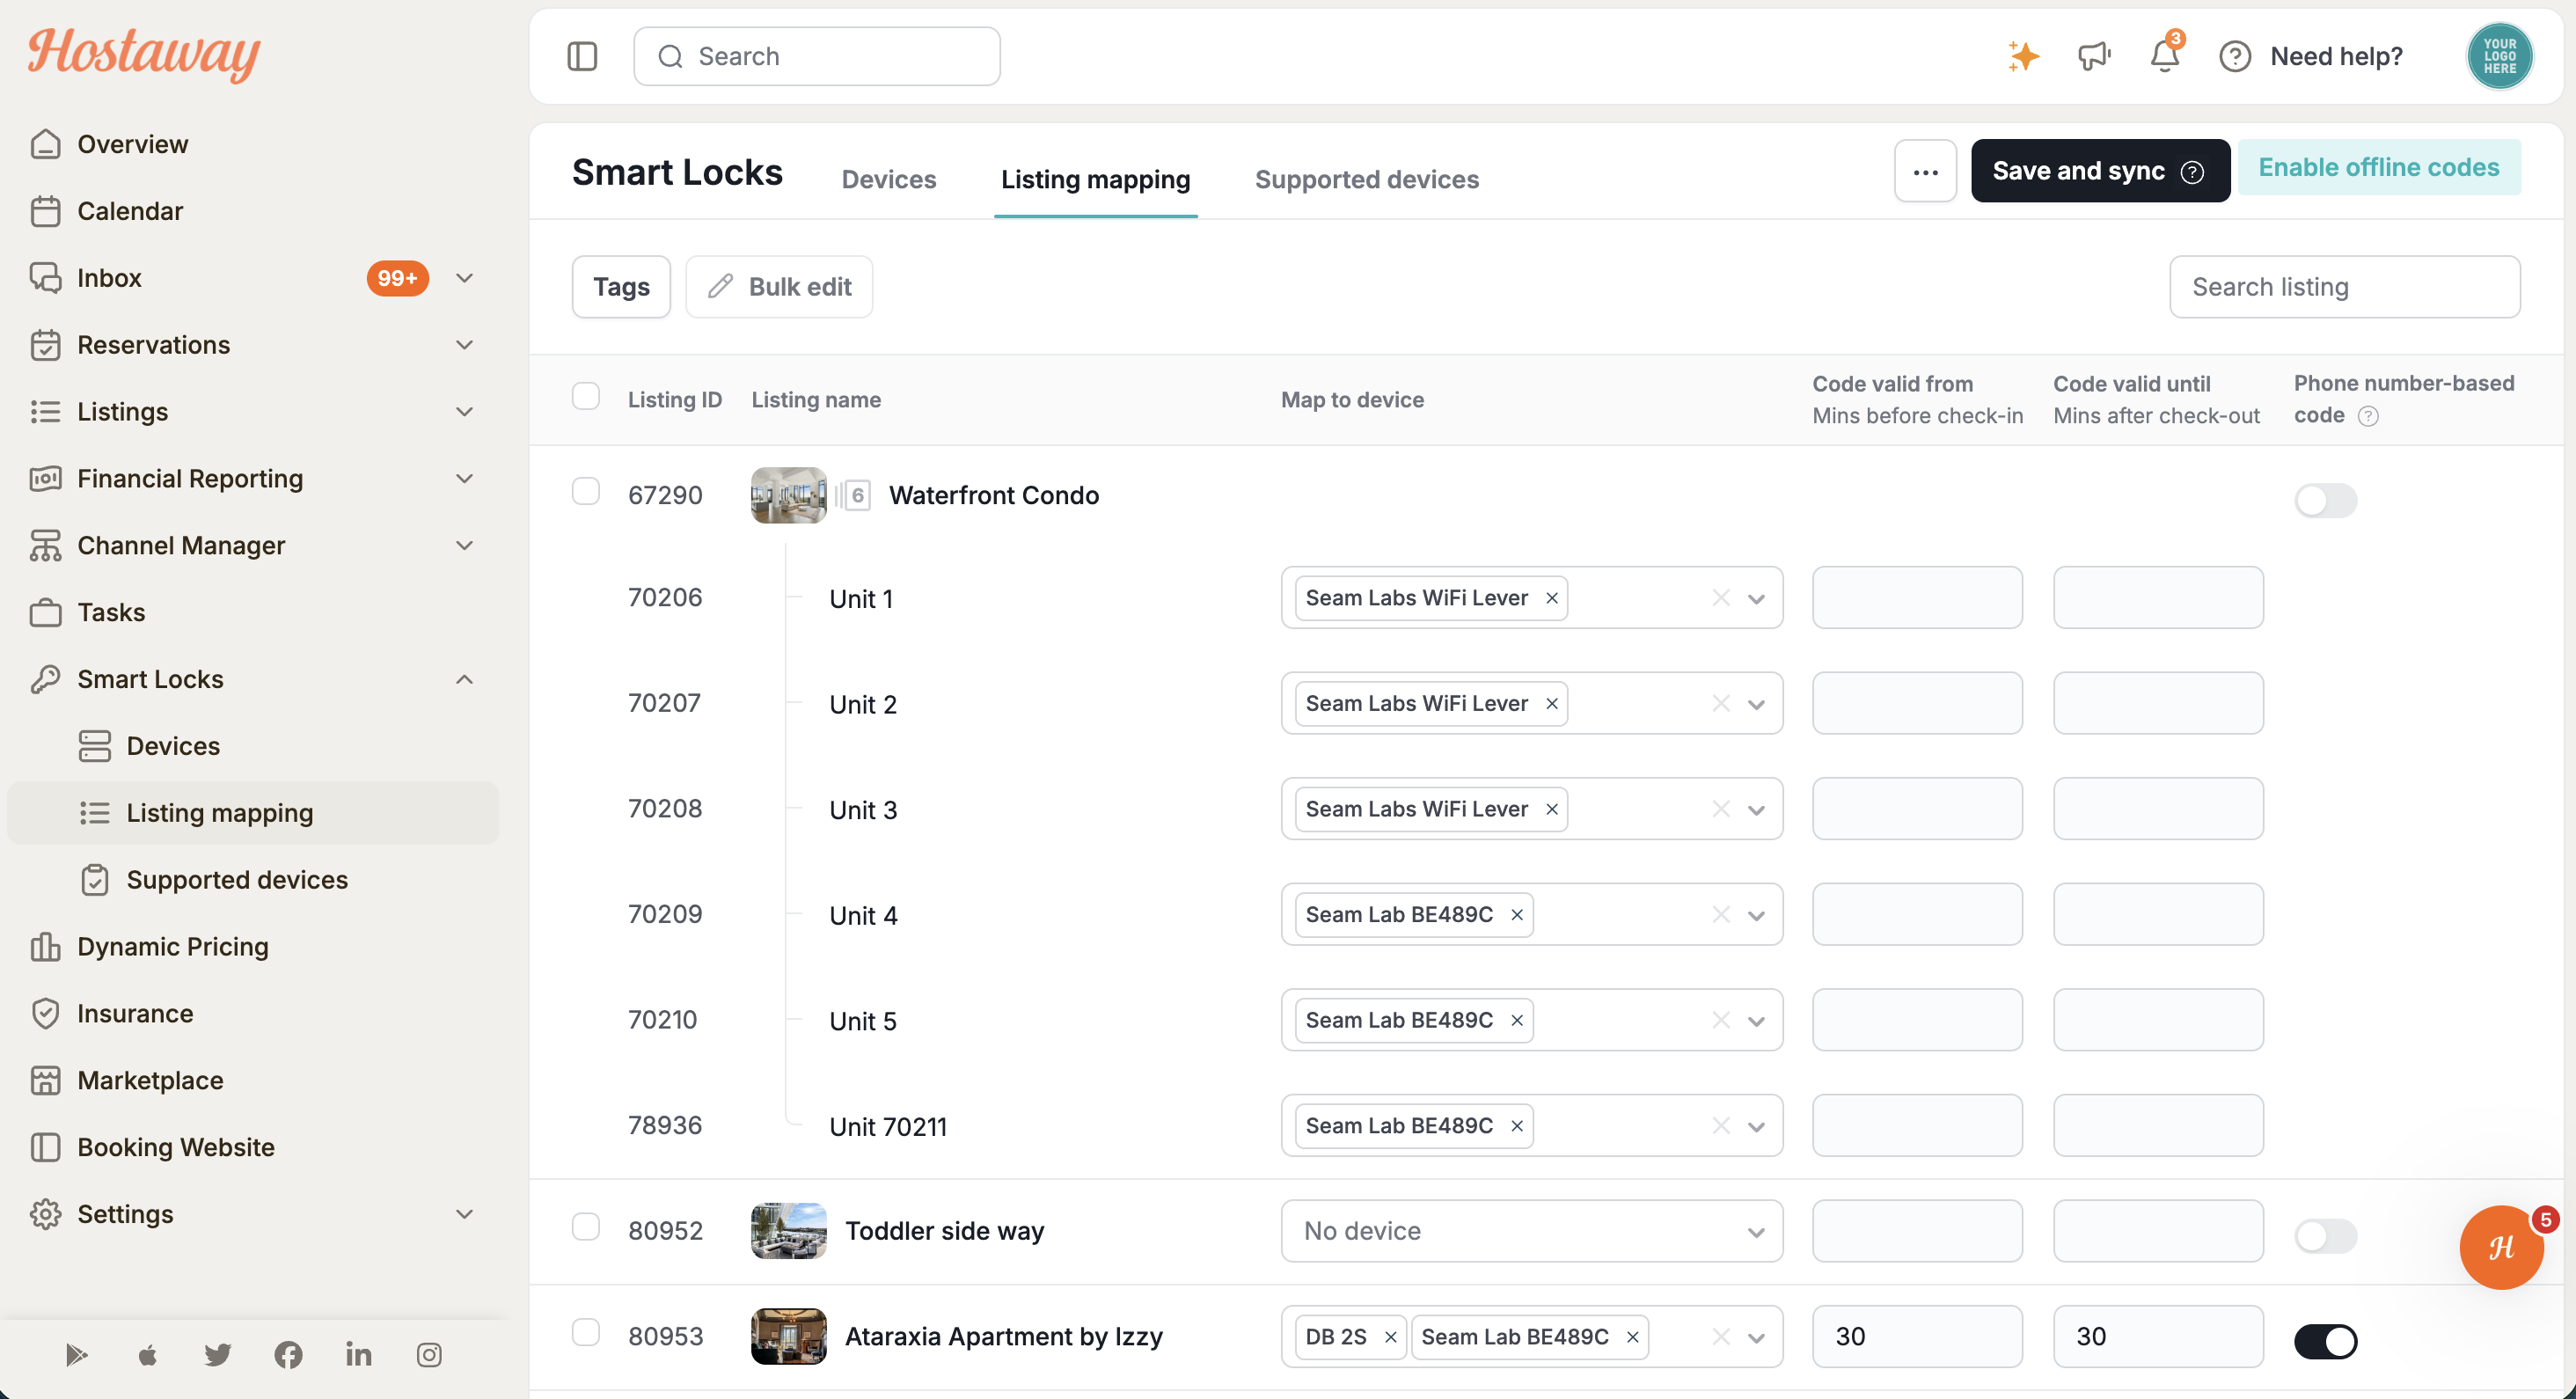Disable phone-based code for Ataraxia Apartment
The image size is (2576, 1399).
[2325, 1342]
